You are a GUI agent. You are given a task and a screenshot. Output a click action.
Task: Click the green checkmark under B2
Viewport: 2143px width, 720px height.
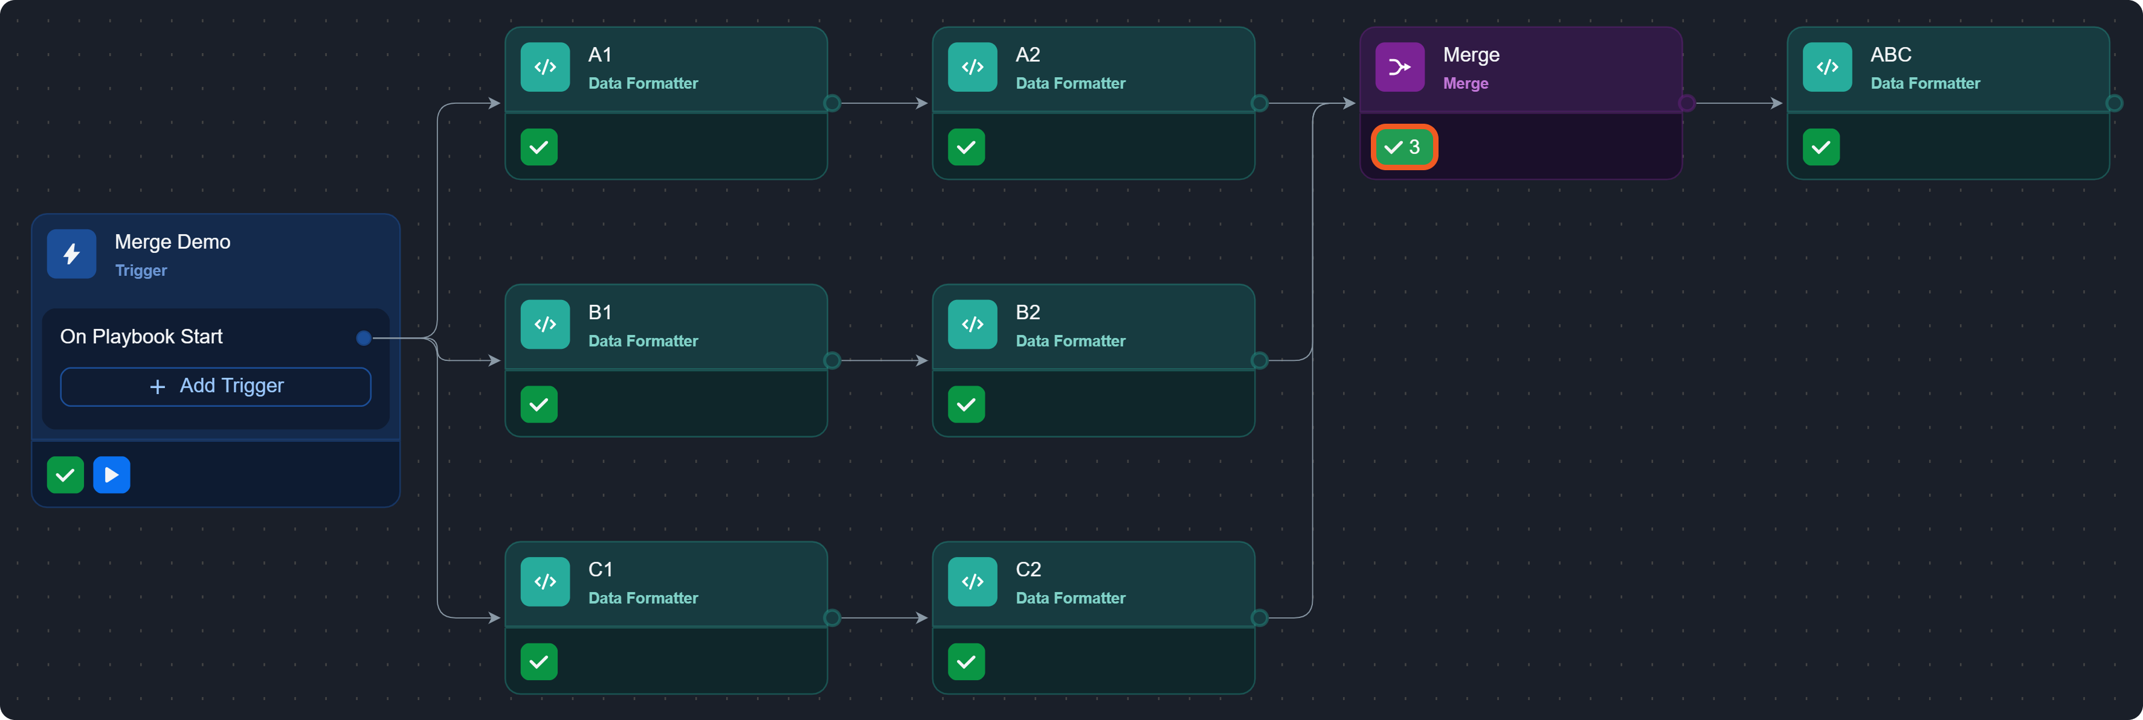coord(966,405)
